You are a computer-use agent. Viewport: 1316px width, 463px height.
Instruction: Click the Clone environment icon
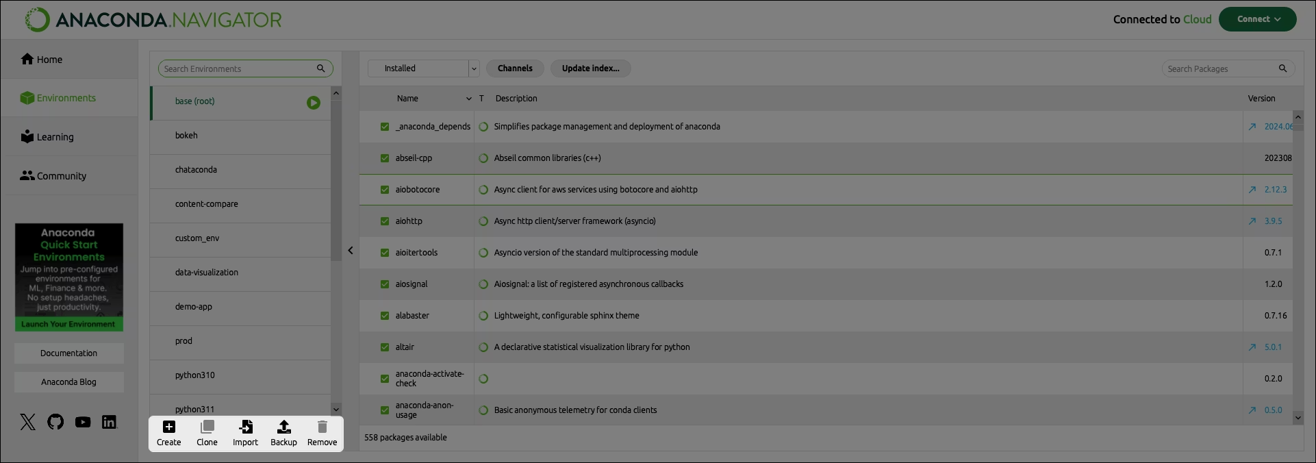(x=207, y=427)
